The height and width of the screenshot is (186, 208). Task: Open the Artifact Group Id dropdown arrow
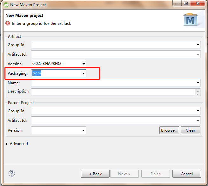[x=198, y=45]
